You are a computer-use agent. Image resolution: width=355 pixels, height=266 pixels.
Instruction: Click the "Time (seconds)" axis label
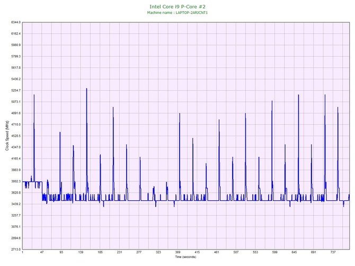point(185,257)
